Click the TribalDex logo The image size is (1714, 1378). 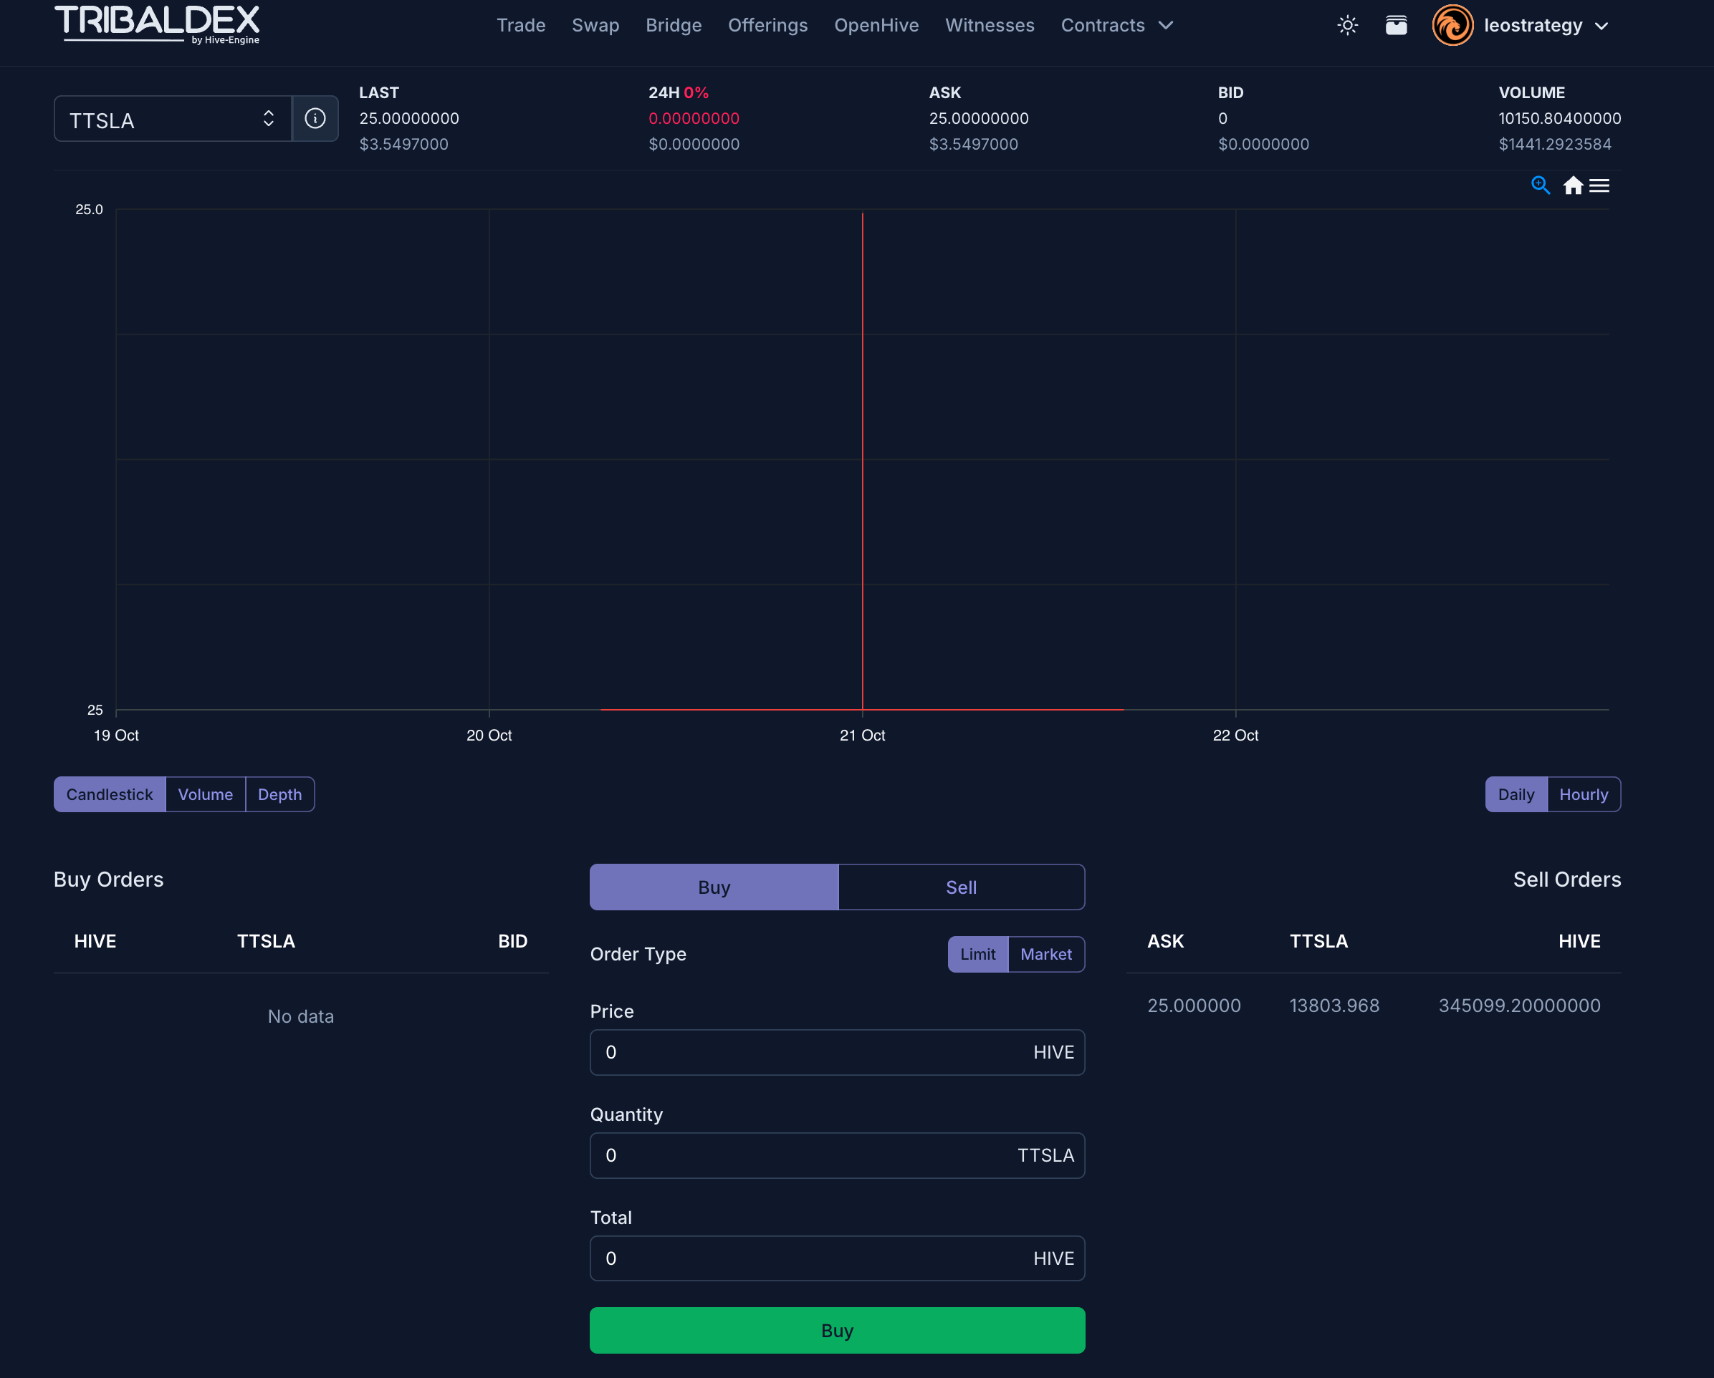157,24
